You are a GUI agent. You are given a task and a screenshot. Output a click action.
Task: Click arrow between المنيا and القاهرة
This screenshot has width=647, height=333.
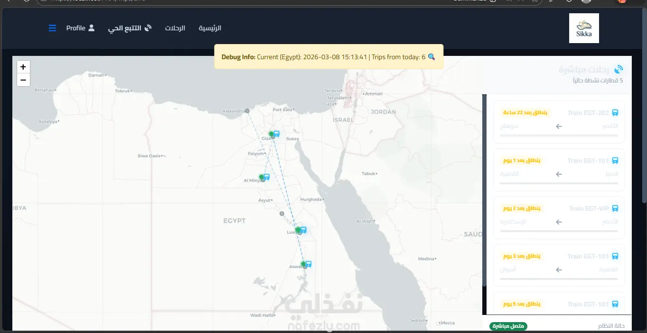(559, 174)
